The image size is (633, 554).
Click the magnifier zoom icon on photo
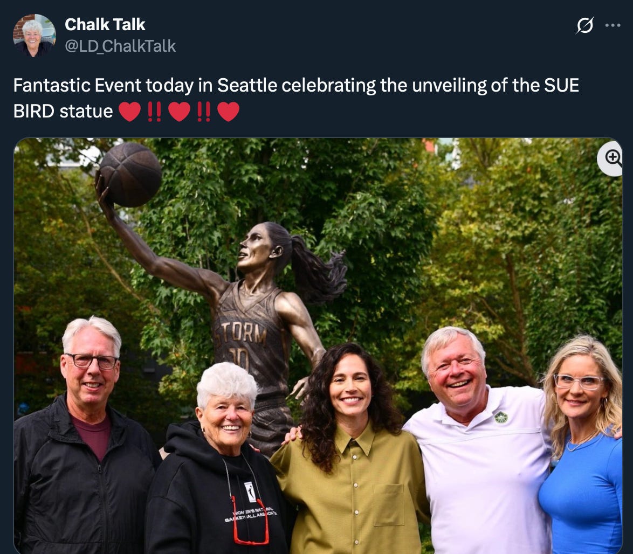(612, 158)
